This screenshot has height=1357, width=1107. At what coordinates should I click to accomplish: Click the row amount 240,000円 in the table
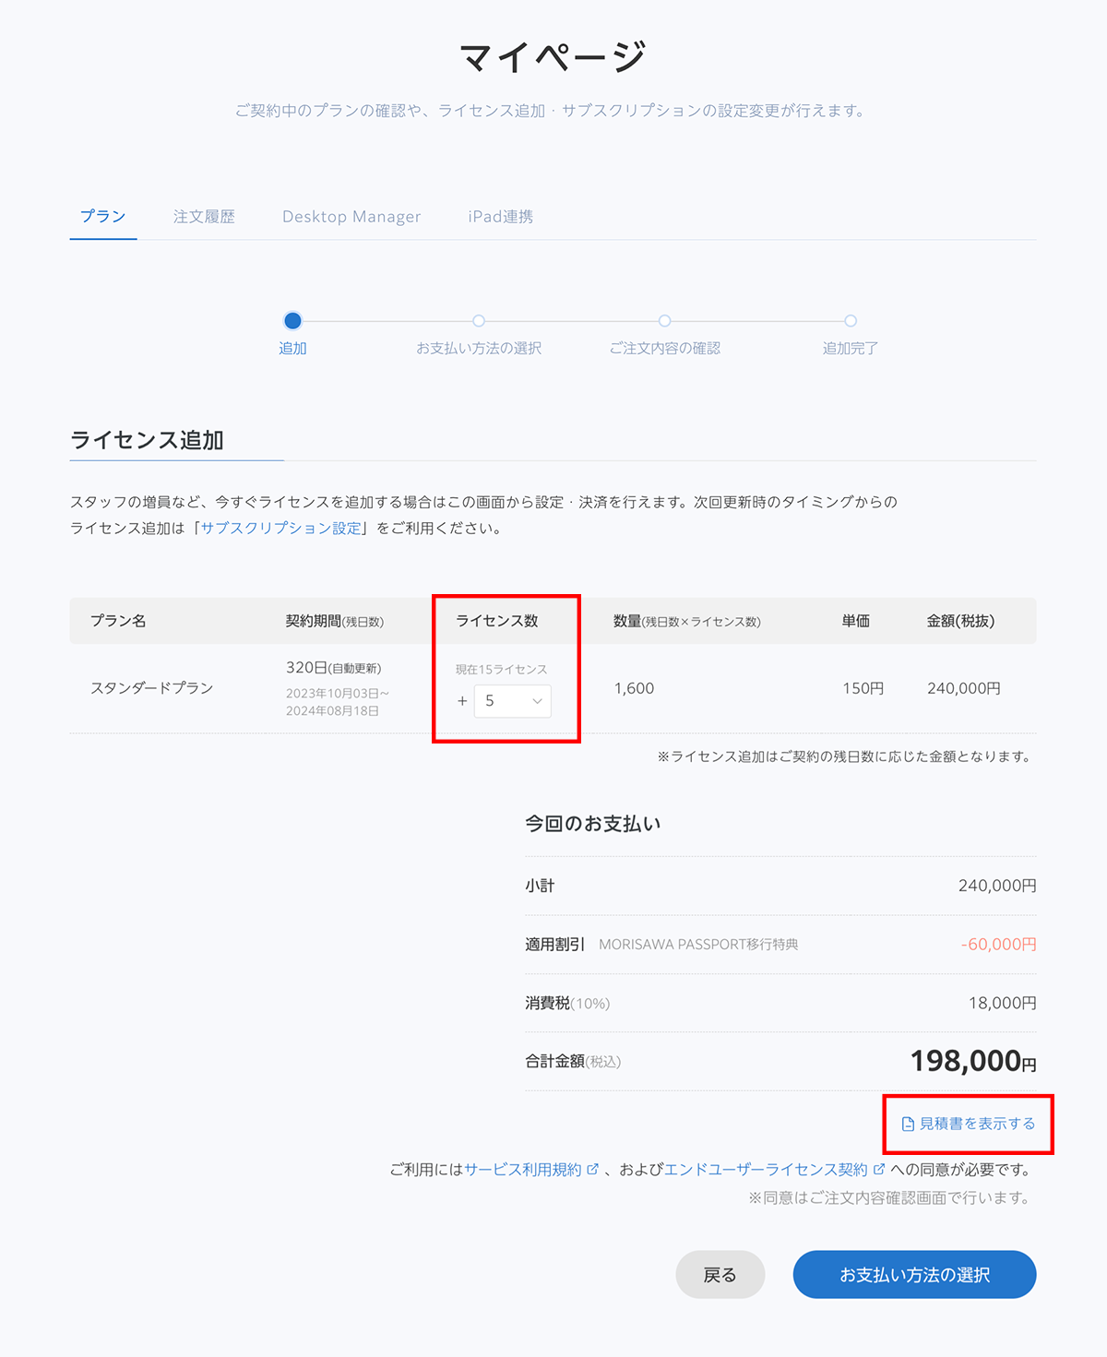tap(963, 688)
